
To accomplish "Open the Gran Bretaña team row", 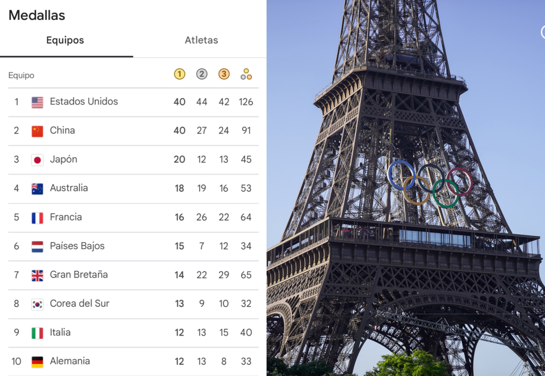I will [x=134, y=275].
